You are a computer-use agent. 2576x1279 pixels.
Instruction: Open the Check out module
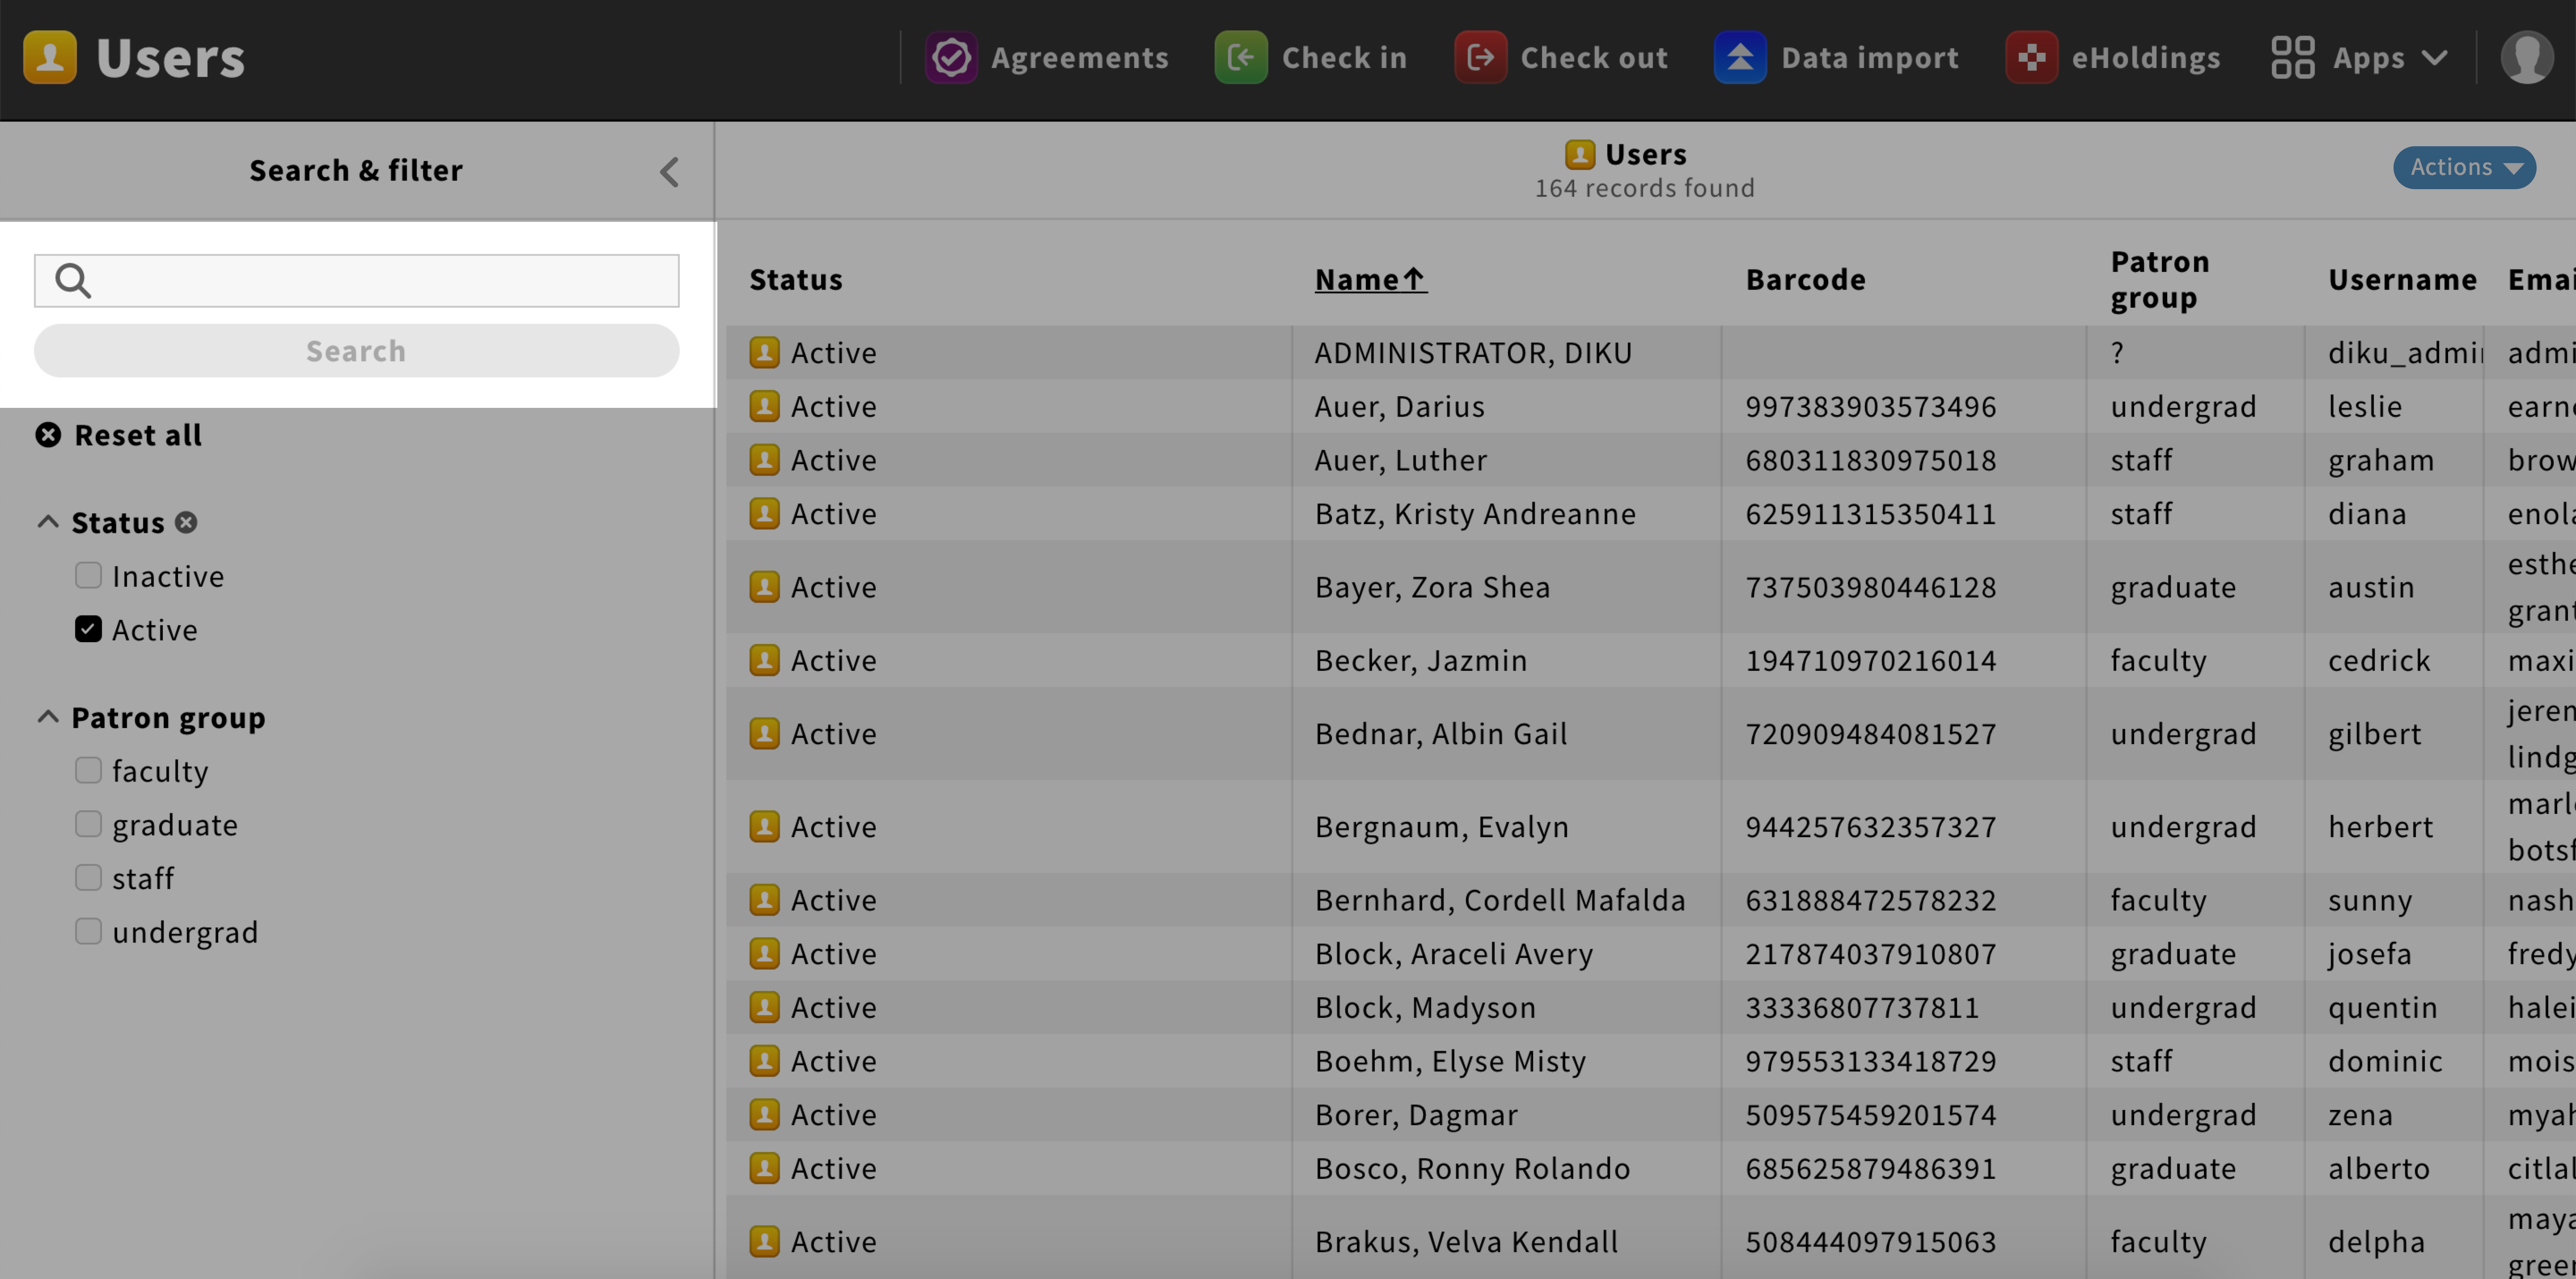(1562, 57)
